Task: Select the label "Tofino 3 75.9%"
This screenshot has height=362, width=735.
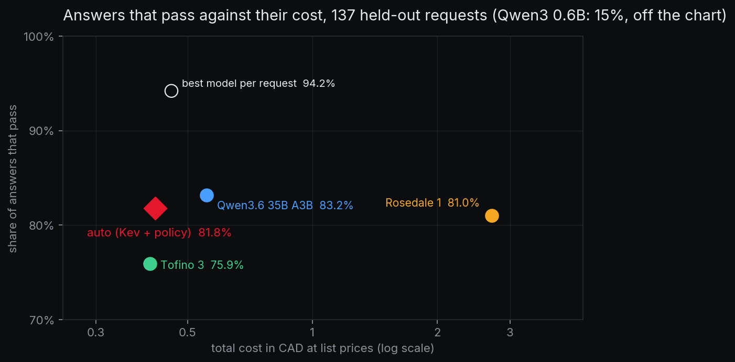Action: click(x=202, y=265)
